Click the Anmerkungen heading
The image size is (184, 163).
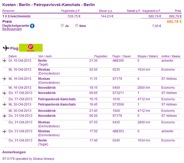pos(14,152)
